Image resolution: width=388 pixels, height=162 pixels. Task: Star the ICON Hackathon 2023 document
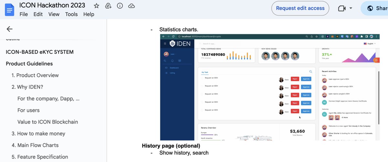point(96,6)
